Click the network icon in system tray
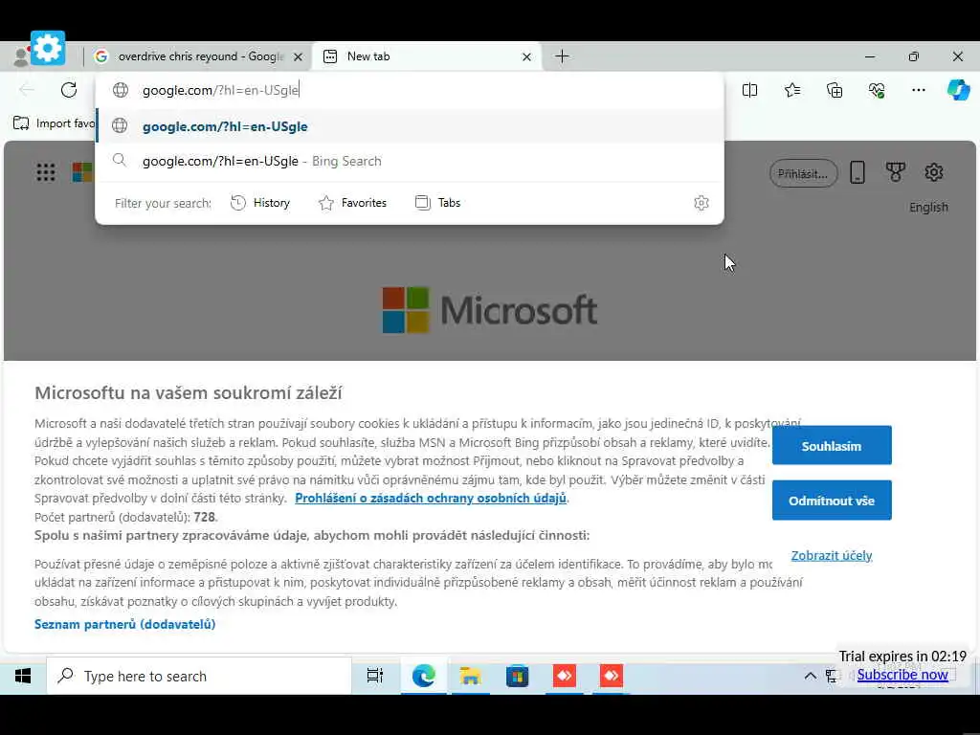 [832, 676]
